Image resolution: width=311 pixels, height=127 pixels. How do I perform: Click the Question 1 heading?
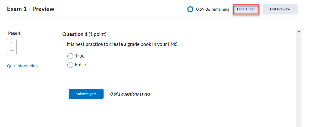point(75,34)
